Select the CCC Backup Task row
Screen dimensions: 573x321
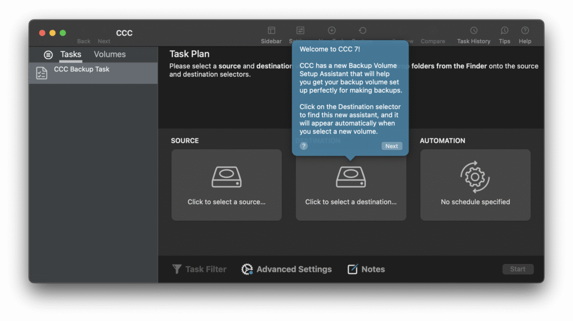tap(93, 73)
